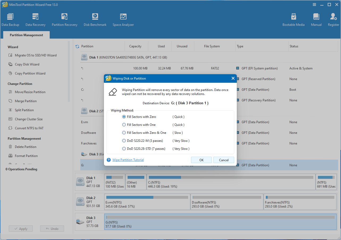
Task: Launch the Disk Benchmark utility
Action: click(x=95, y=19)
